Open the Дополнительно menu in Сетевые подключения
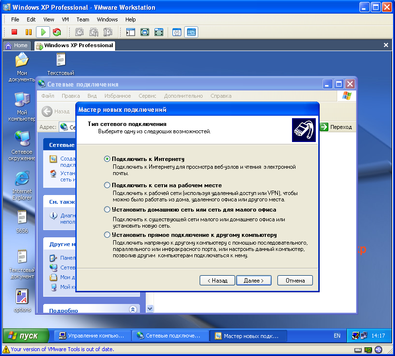The image size is (395, 356). 183,96
